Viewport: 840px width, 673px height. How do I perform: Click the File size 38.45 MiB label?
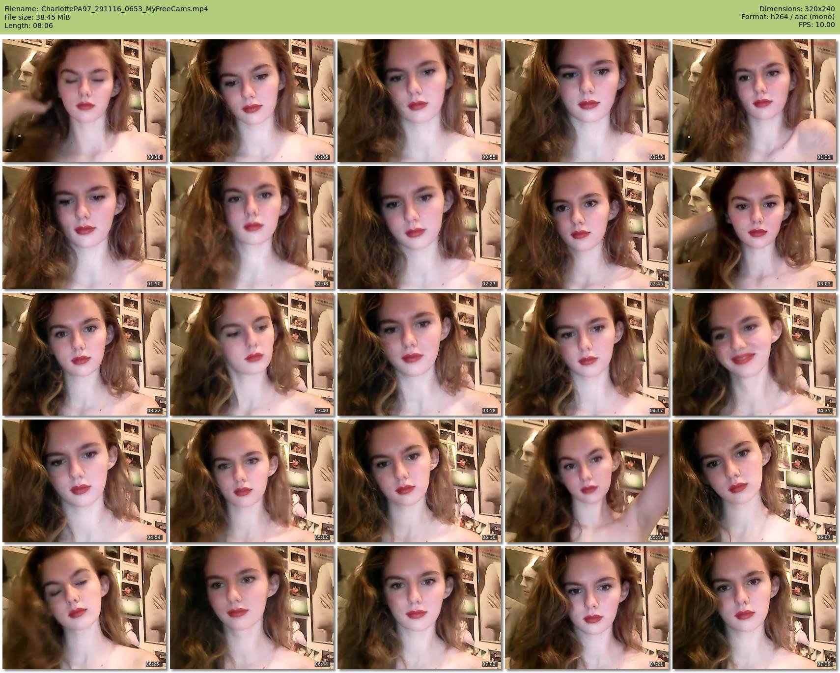tap(37, 17)
